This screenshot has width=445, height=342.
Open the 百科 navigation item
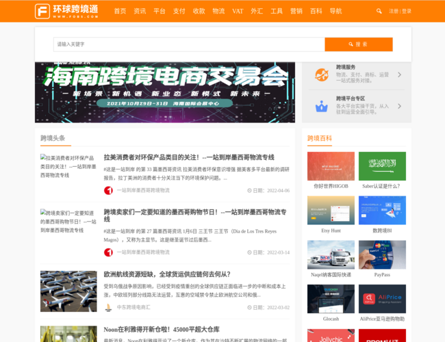pyautogui.click(x=316, y=11)
